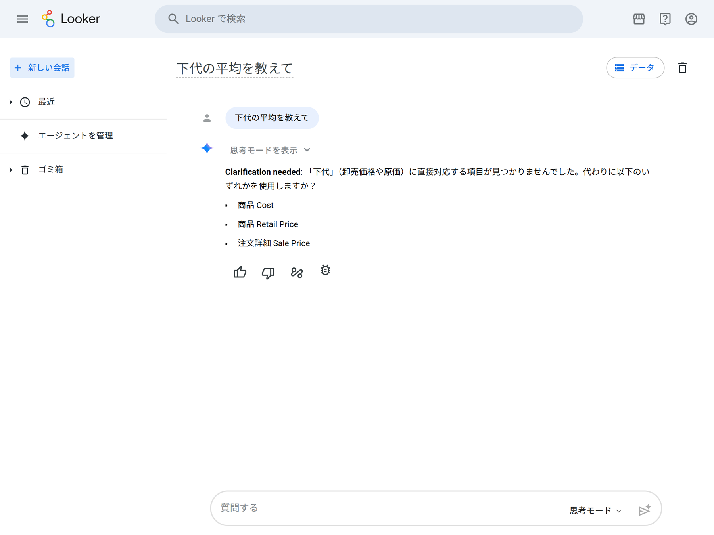The height and width of the screenshot is (535, 714).
Task: Click the sparkle icon beside エージェントを管理
Action: coord(25,136)
